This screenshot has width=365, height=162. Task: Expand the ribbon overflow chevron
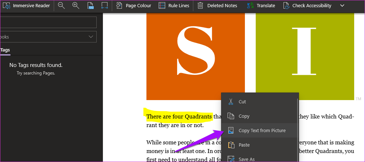(x=342, y=5)
